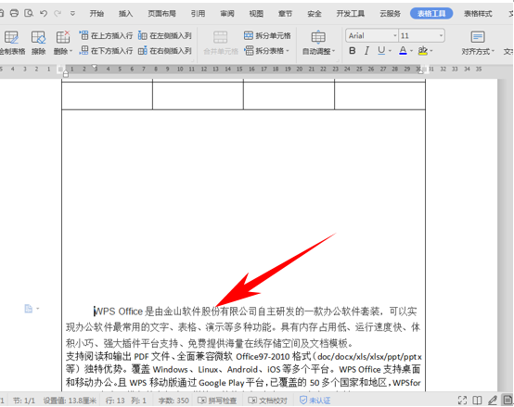Toggle Bold formatting
Image resolution: width=514 pixels, height=407 pixels.
352,50
